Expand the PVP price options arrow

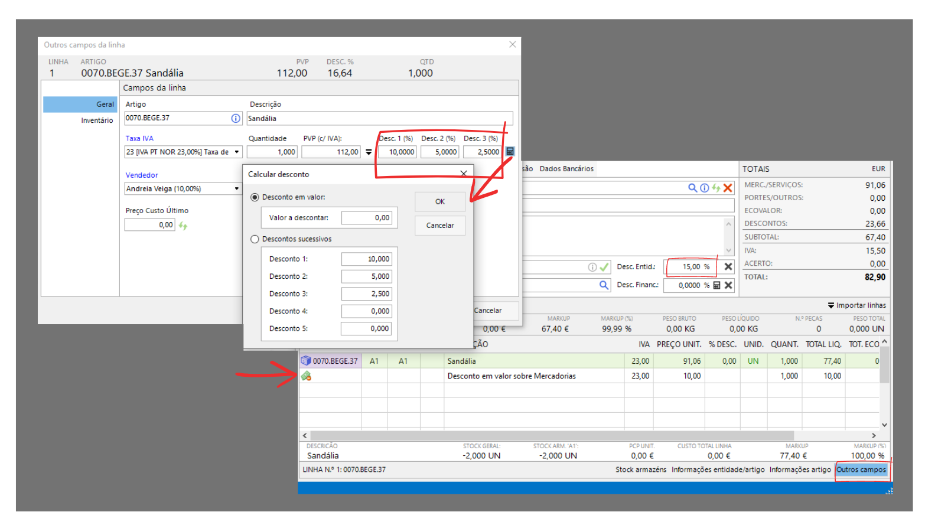pos(369,152)
